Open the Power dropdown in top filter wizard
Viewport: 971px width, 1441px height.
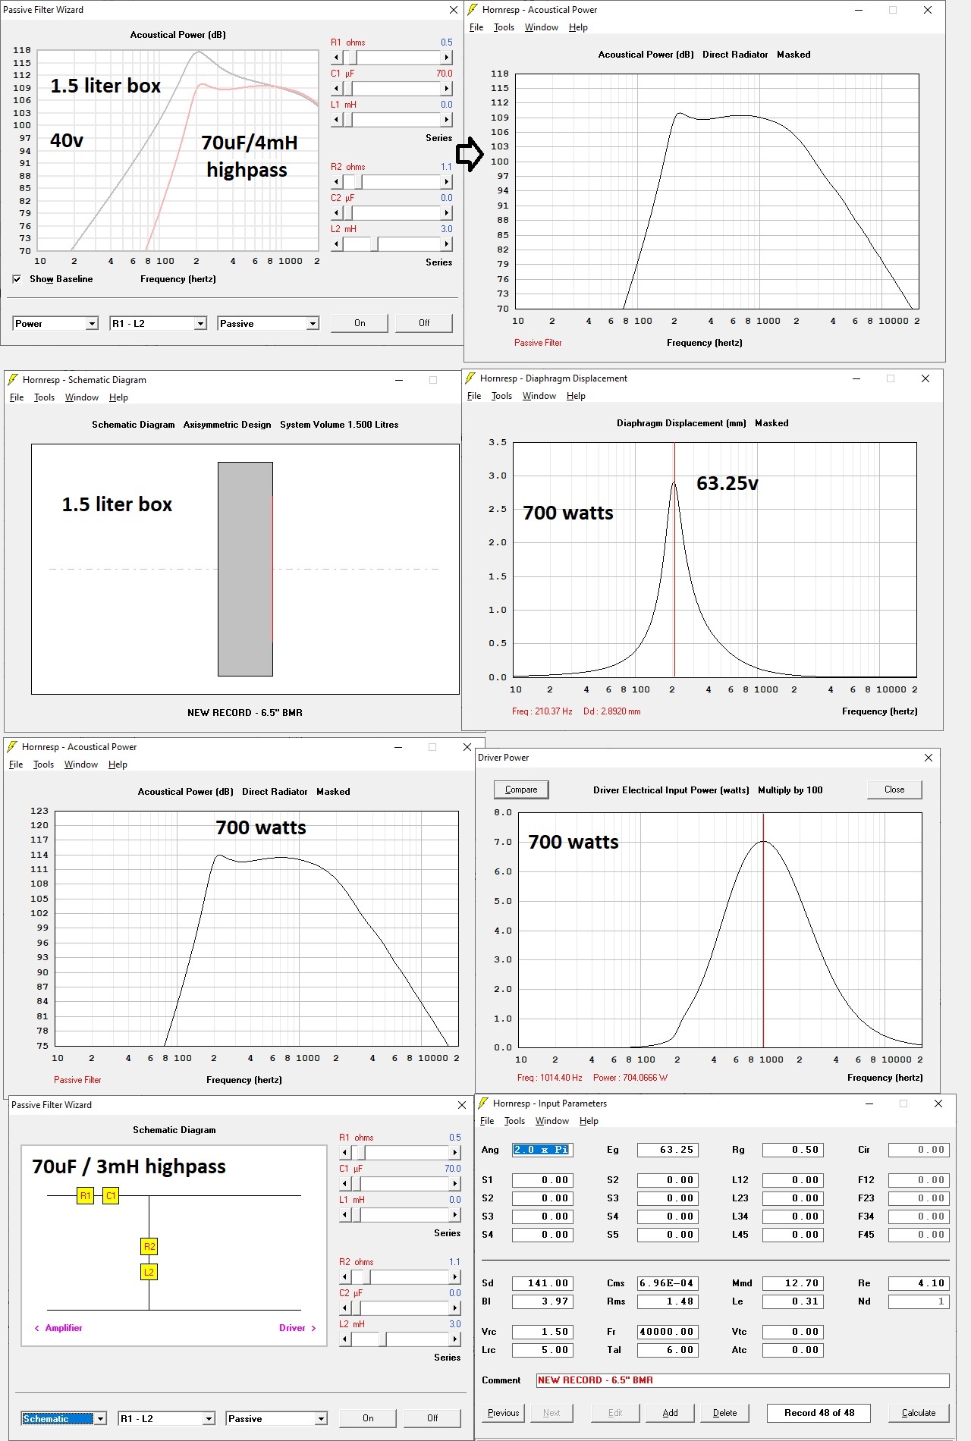55,324
